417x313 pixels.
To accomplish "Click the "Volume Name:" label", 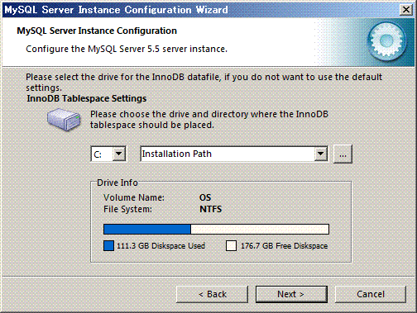I will (x=134, y=197).
